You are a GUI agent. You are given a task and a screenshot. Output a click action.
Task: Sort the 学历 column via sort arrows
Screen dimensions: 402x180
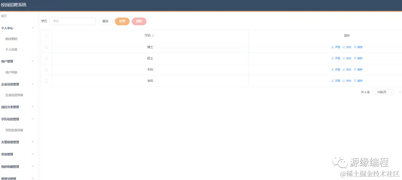(153, 36)
